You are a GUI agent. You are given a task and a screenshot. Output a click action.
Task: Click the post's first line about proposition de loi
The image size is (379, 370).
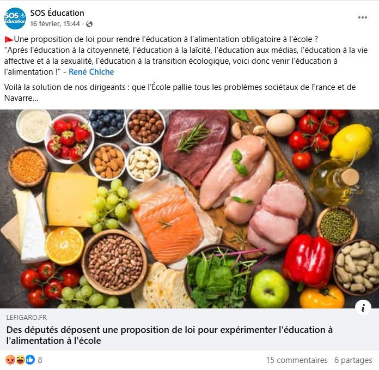[161, 39]
